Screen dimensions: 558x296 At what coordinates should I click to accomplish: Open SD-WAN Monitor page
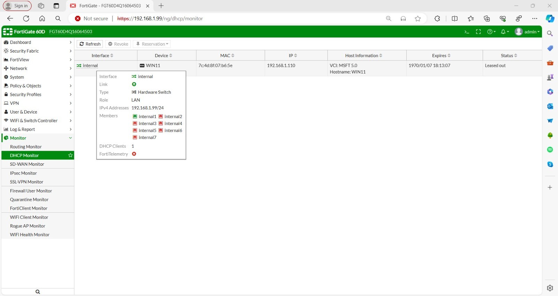(x=38, y=164)
